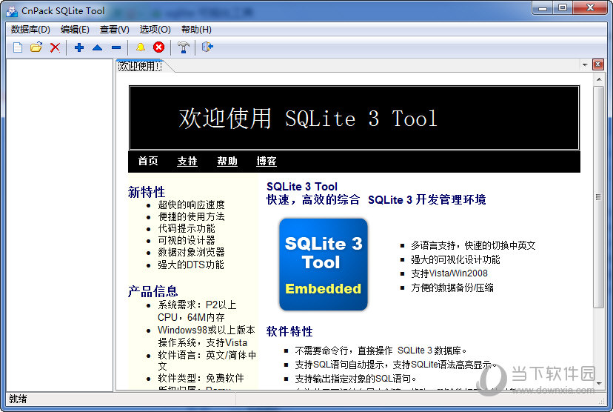The height and width of the screenshot is (412, 613).
Task: Click the blue up triangle icon
Action: (97, 47)
